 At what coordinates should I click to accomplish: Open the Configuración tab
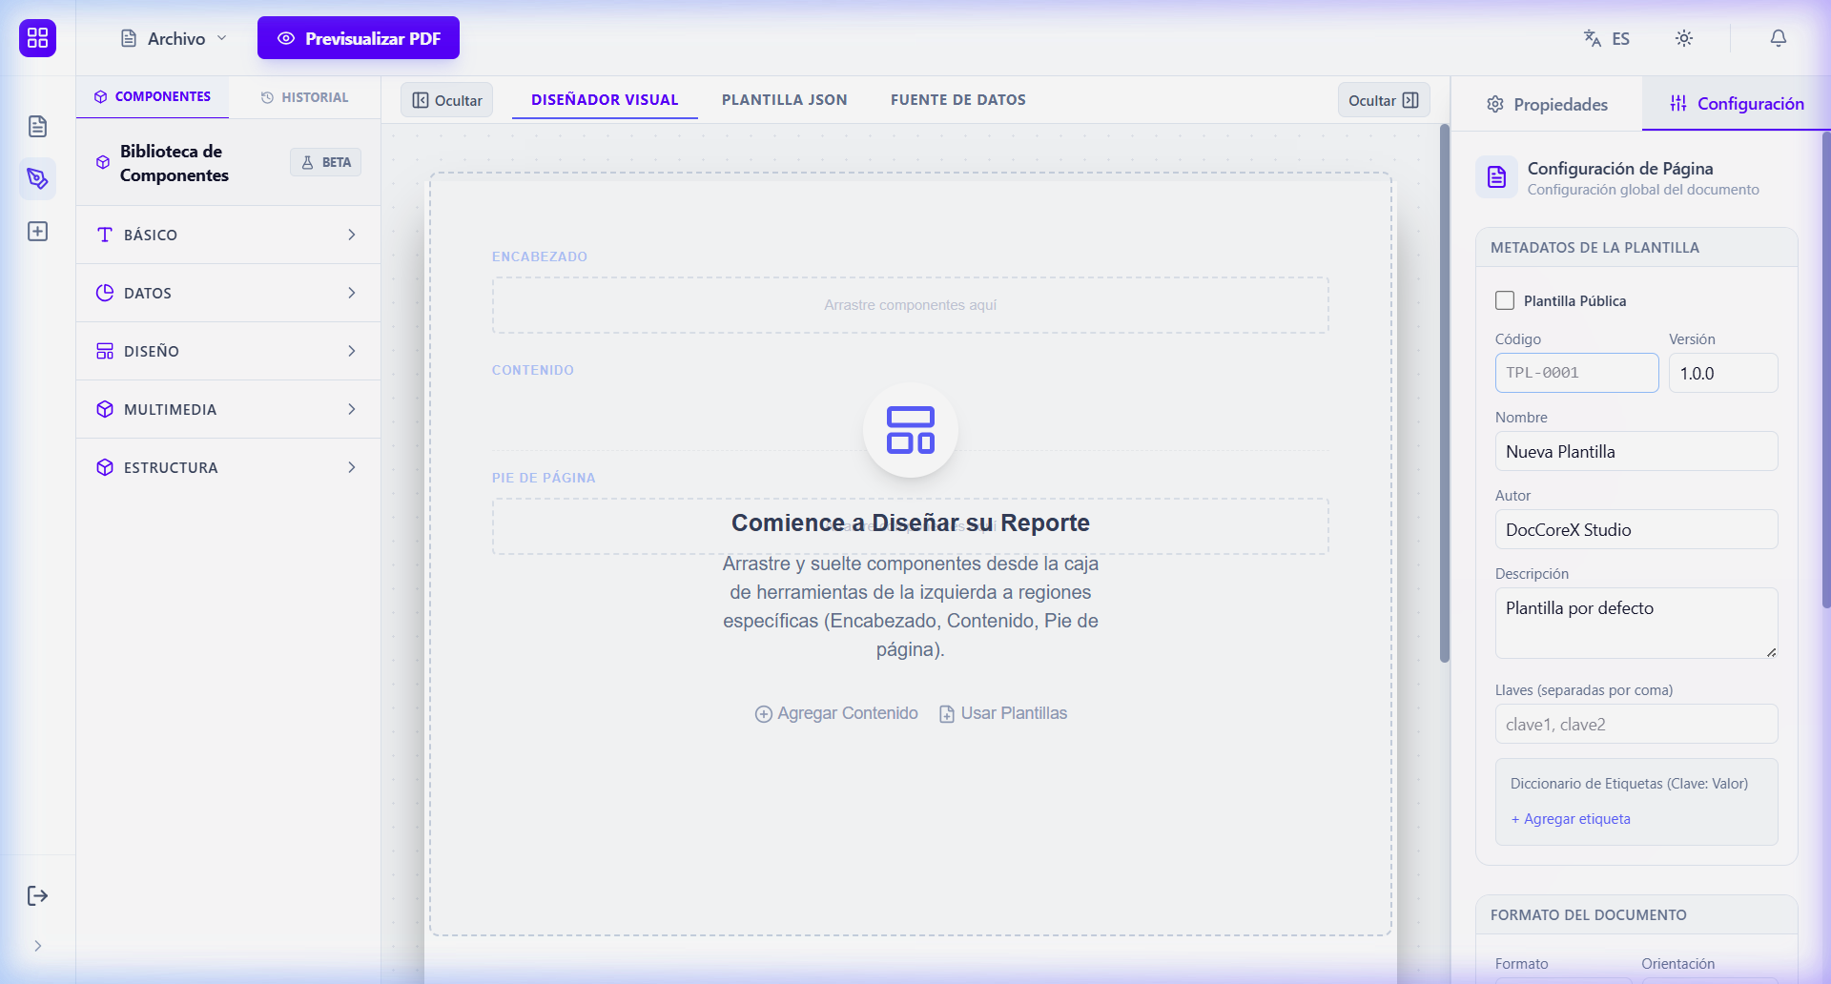(x=1737, y=103)
